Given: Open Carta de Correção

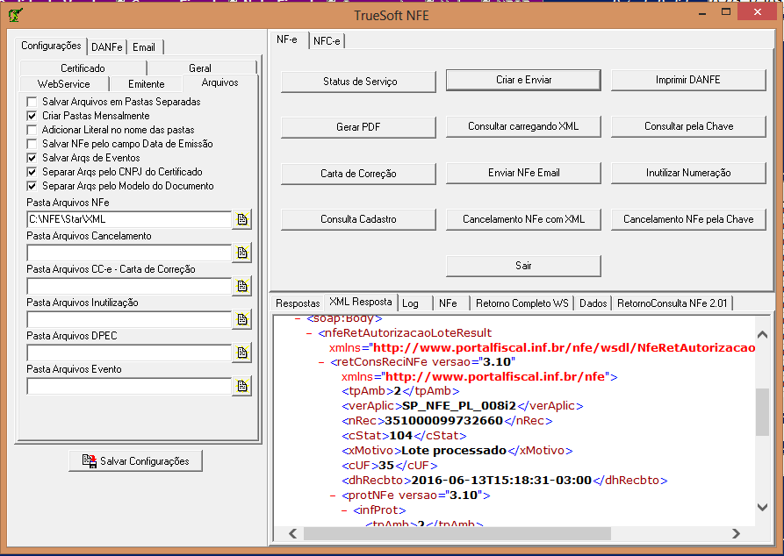Looking at the screenshot, I should click(358, 174).
